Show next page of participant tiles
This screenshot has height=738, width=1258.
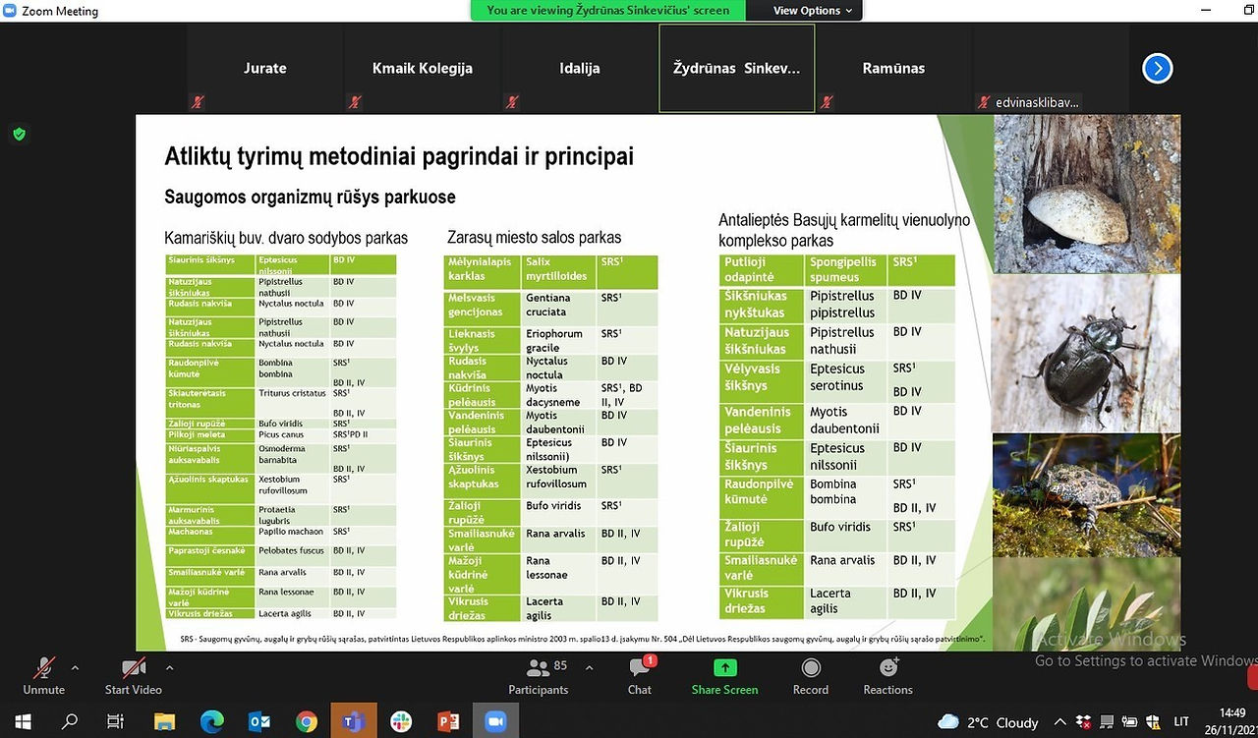1158,69
